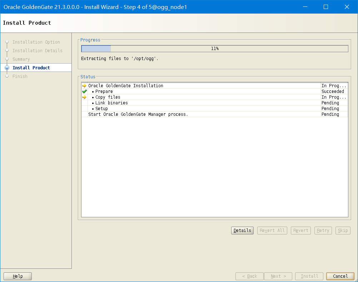Maximize the Install Wizard window
This screenshot has height=282, width=358.
(x=325, y=7)
